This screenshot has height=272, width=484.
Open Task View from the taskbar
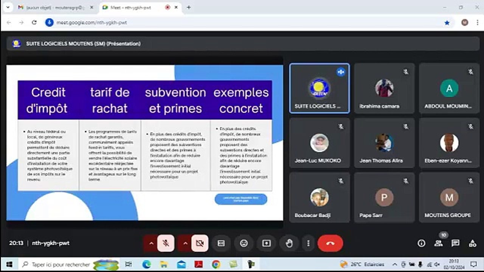pos(129,264)
